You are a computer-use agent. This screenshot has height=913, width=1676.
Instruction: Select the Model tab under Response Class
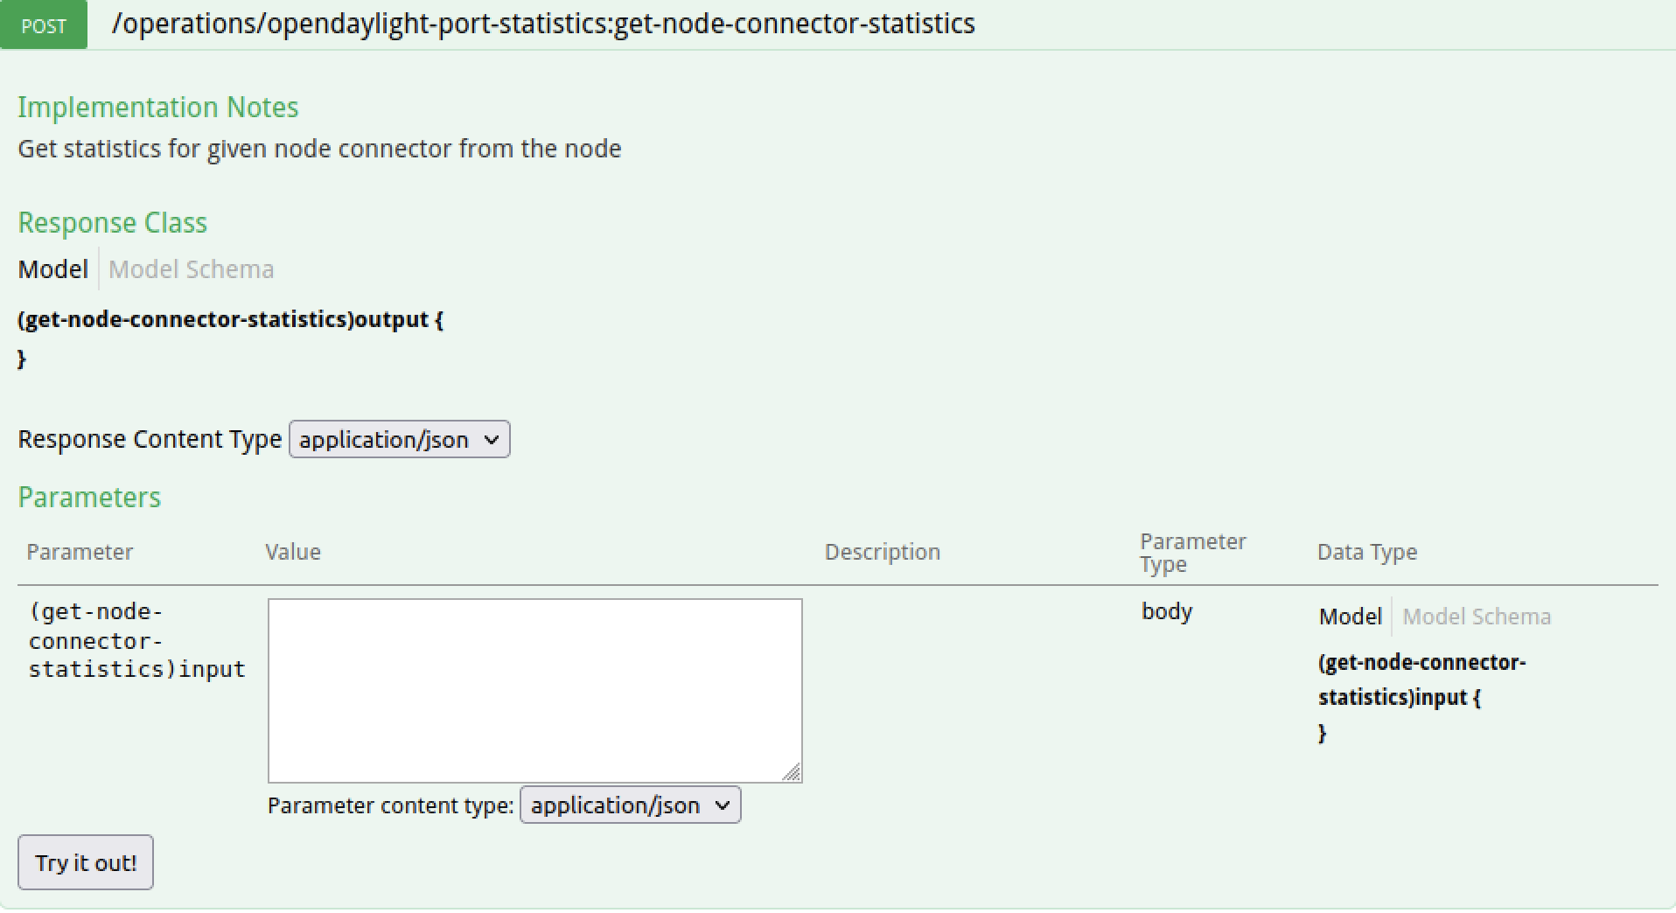pyautogui.click(x=53, y=269)
